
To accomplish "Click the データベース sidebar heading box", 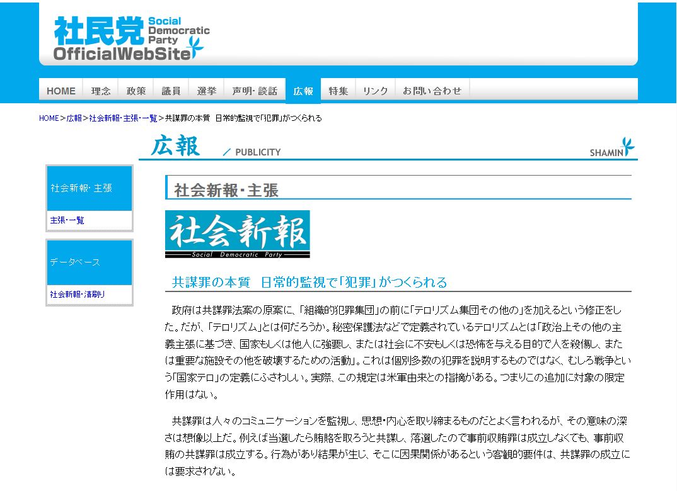I will coord(90,262).
